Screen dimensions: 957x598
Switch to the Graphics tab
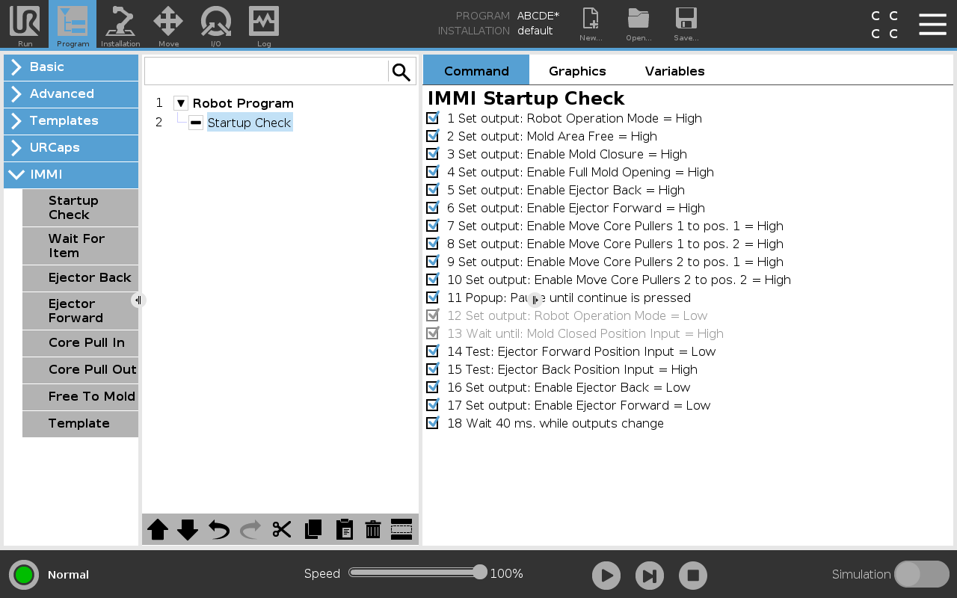(577, 71)
